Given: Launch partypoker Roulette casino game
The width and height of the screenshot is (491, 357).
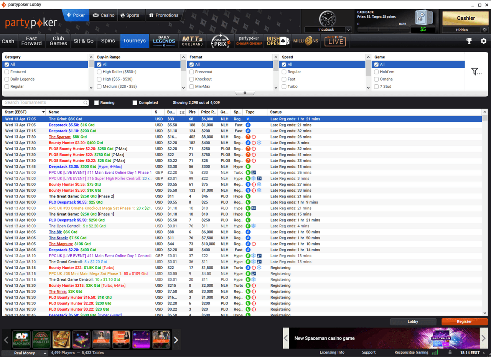Looking at the screenshot, I should point(41,339).
